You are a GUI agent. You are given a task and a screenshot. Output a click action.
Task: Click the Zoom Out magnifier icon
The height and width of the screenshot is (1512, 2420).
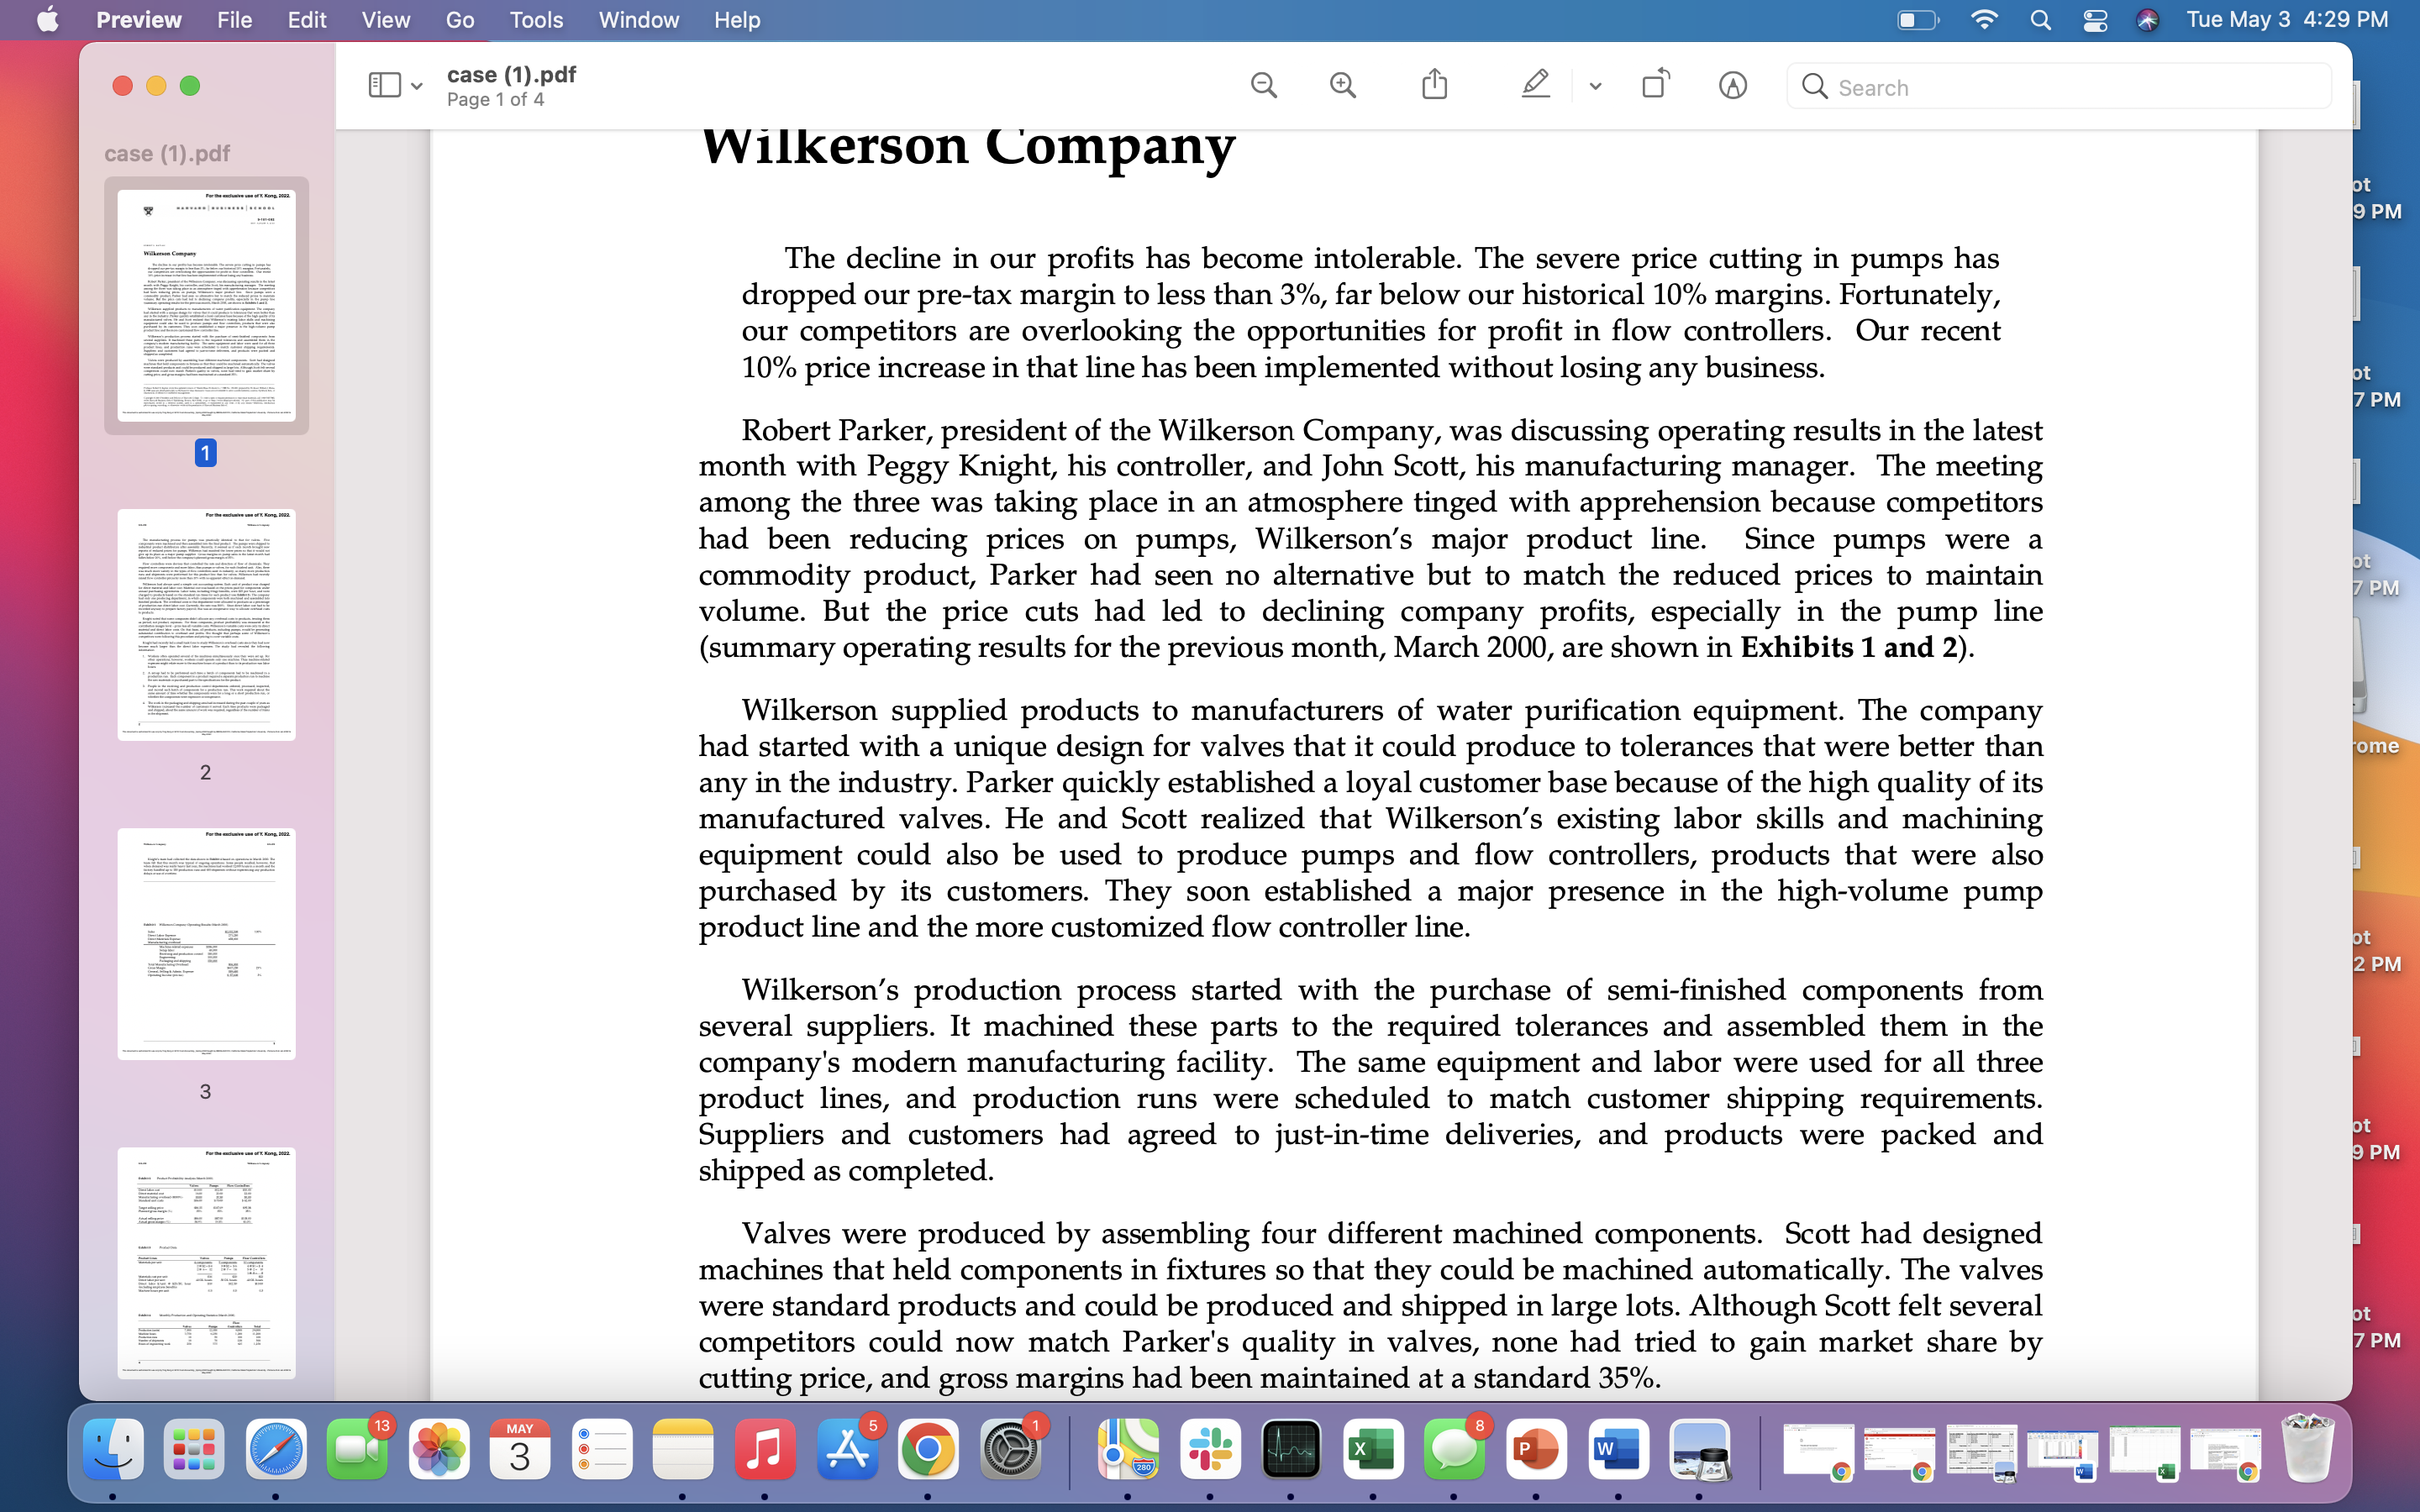pos(1264,86)
